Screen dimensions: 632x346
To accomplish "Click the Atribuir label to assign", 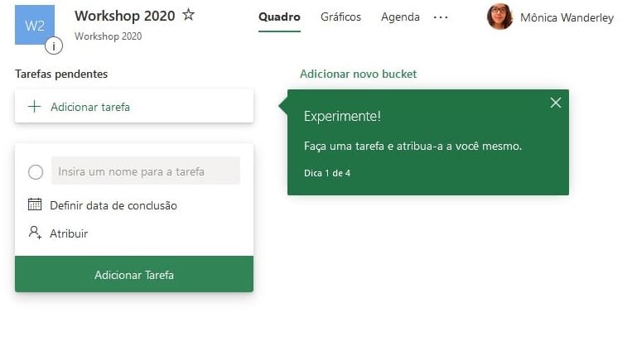I will point(69,233).
